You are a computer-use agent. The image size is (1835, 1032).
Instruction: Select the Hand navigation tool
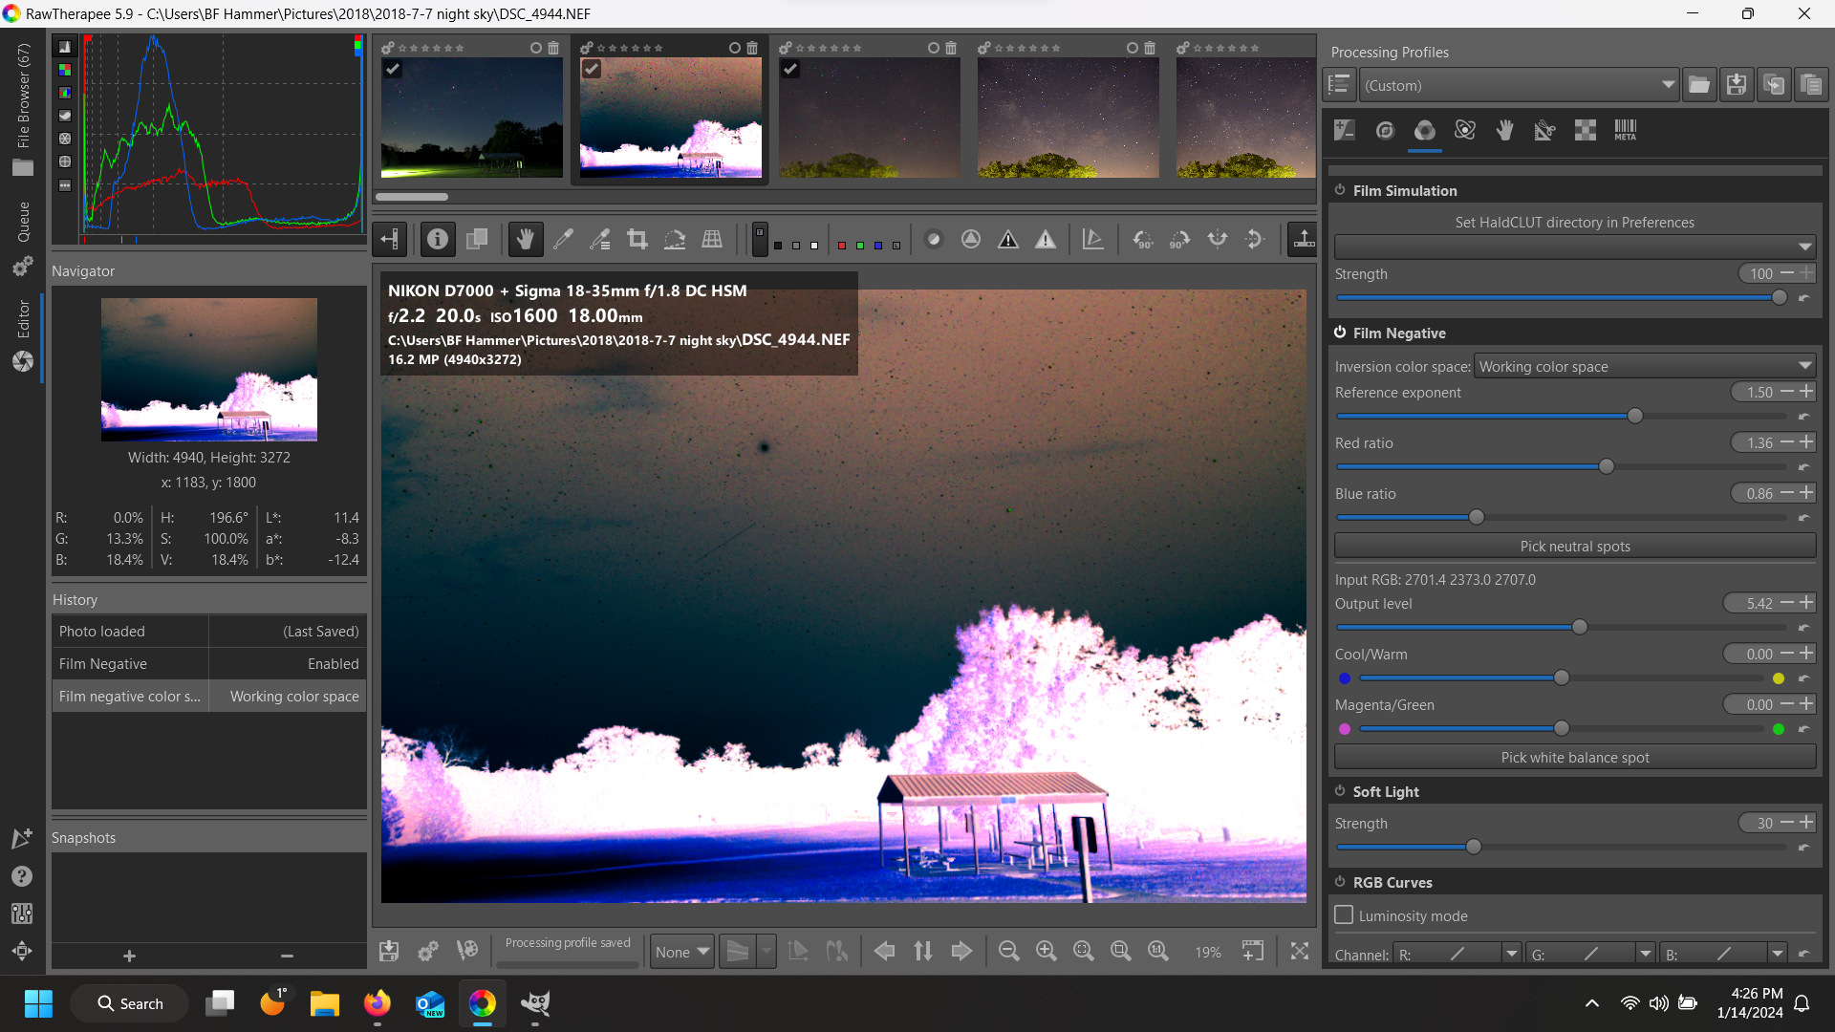[525, 239]
